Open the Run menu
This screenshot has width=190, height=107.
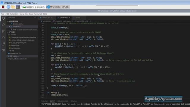click(x=31, y=14)
